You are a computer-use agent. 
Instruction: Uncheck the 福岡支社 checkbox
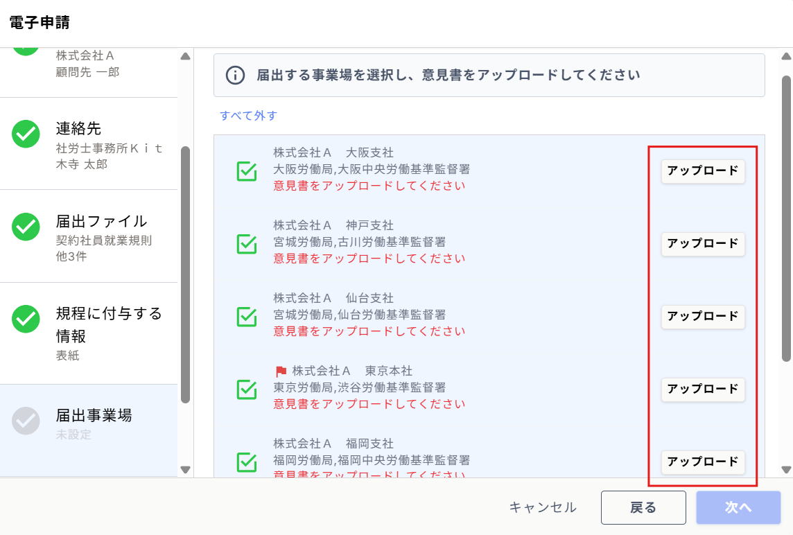pyautogui.click(x=247, y=462)
